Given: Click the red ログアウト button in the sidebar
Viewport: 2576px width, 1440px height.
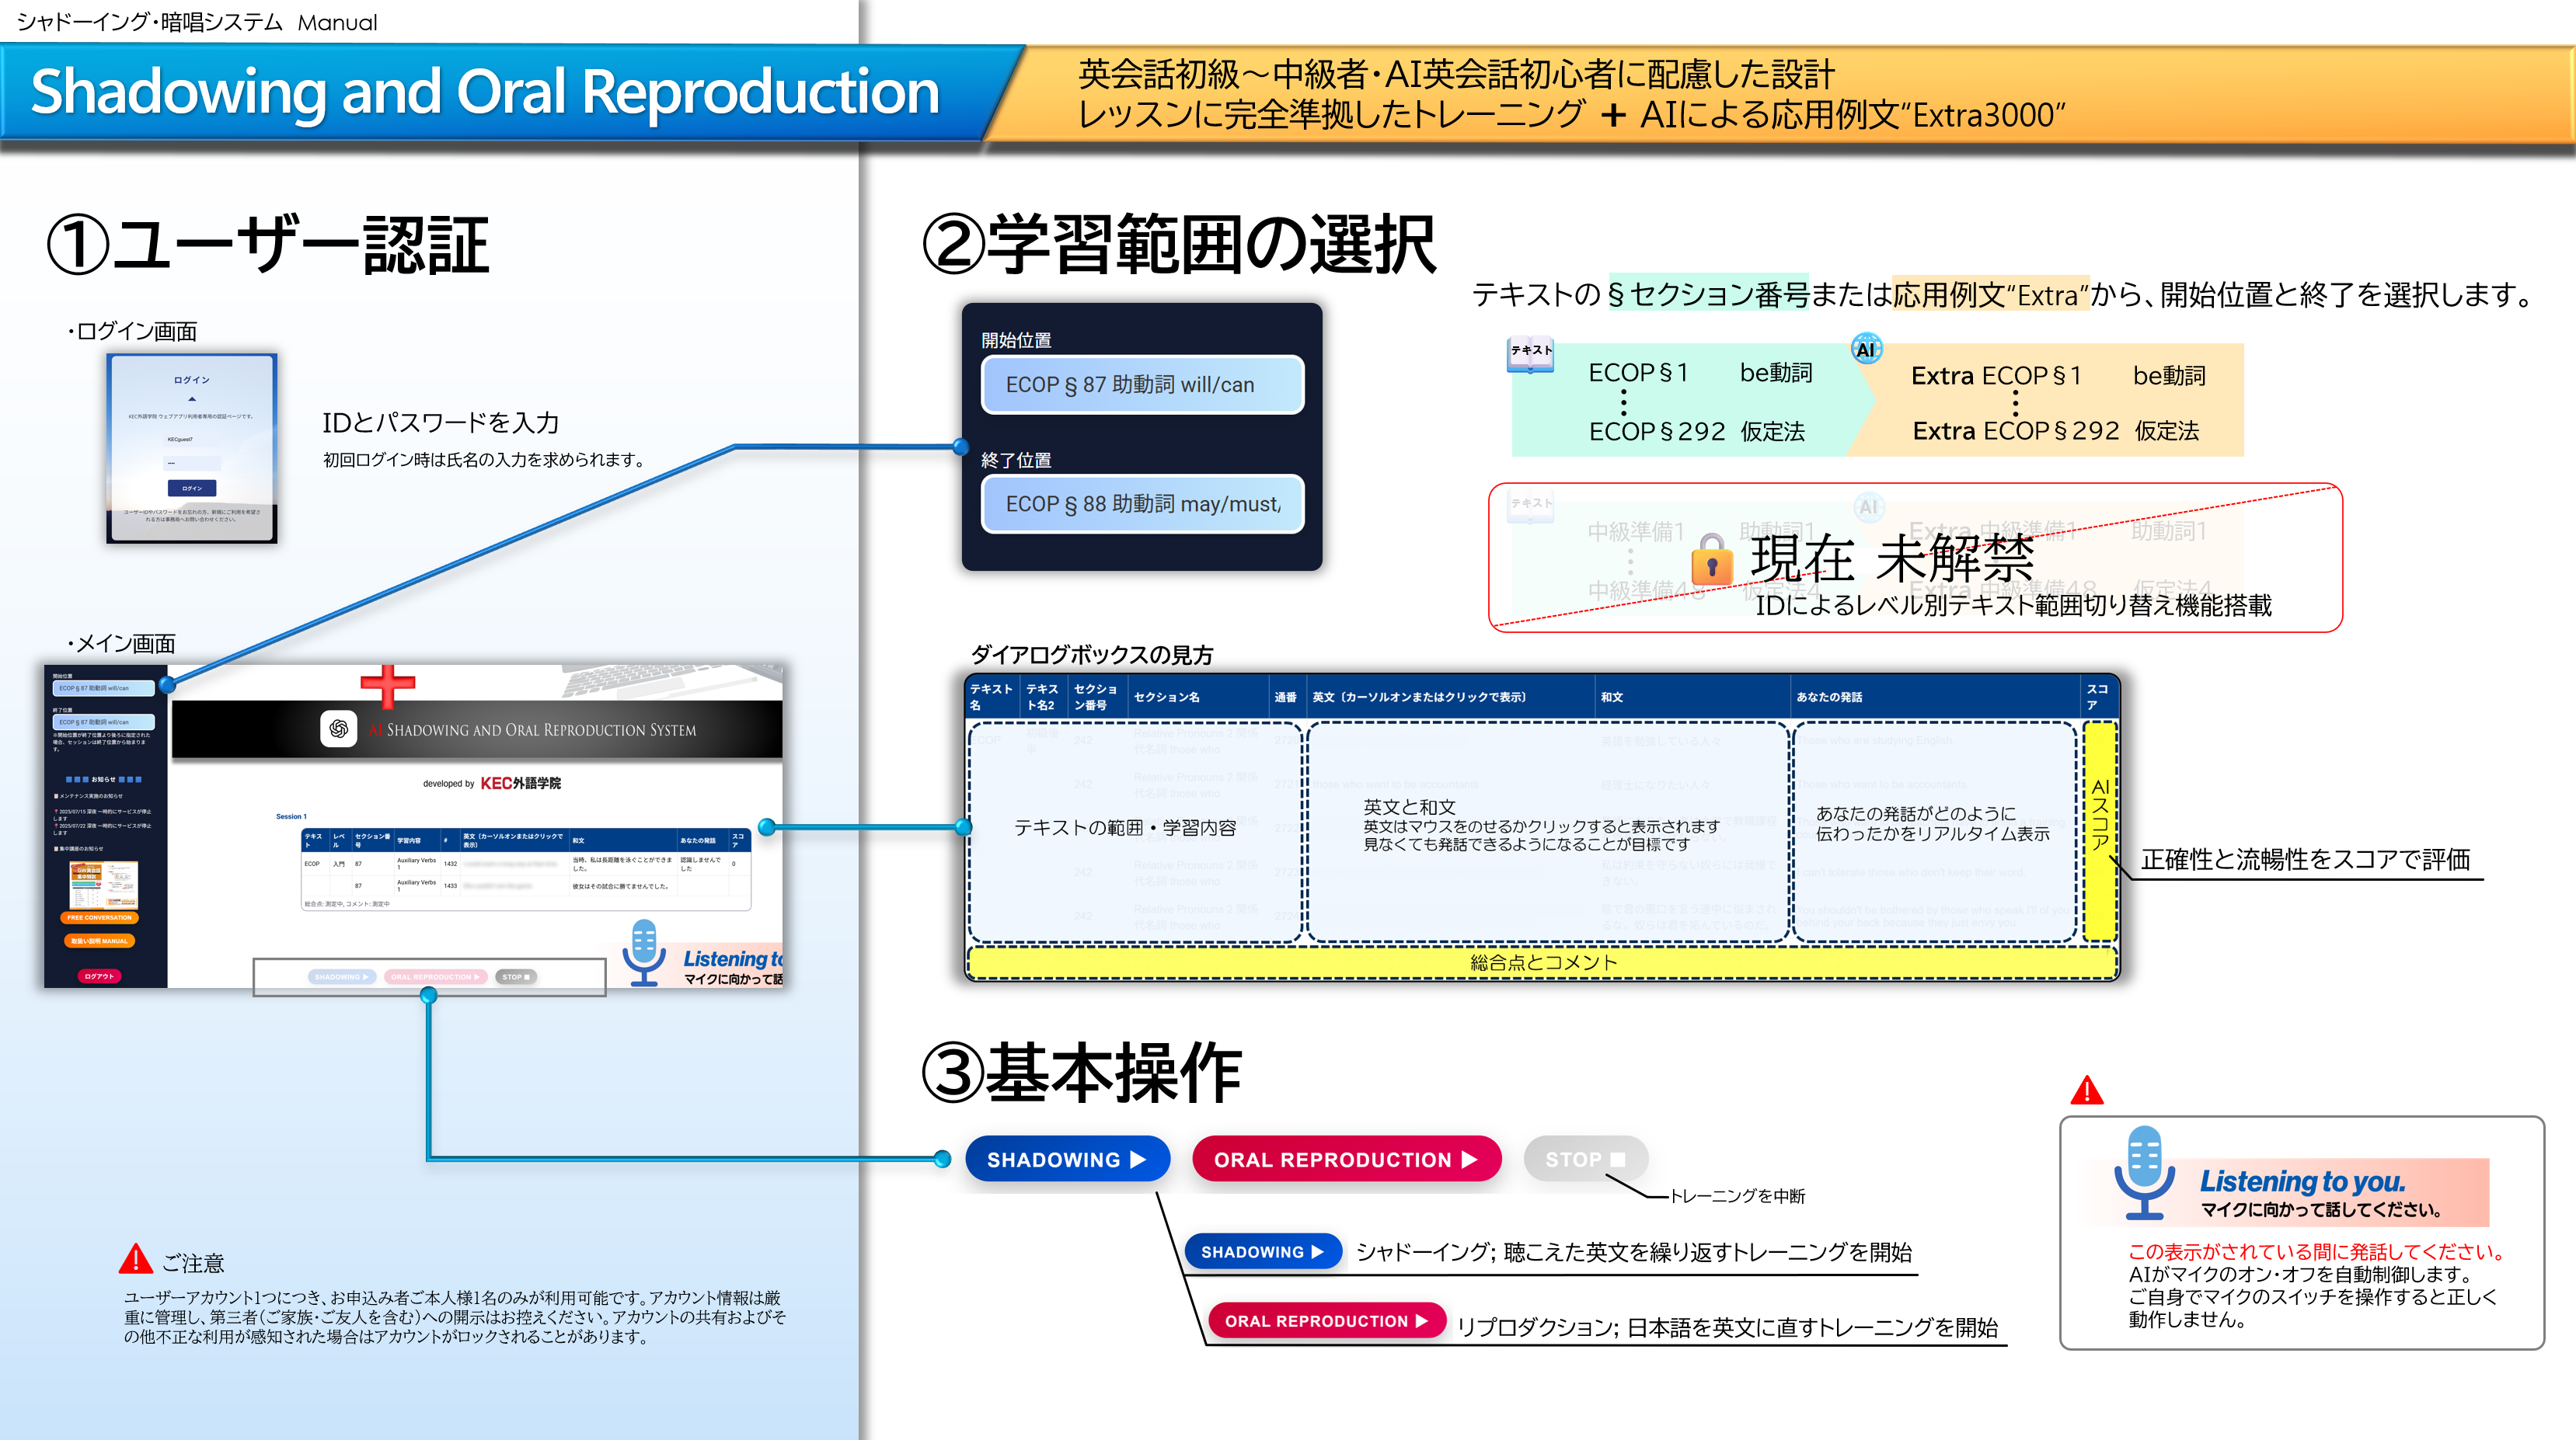Looking at the screenshot, I should (x=99, y=976).
